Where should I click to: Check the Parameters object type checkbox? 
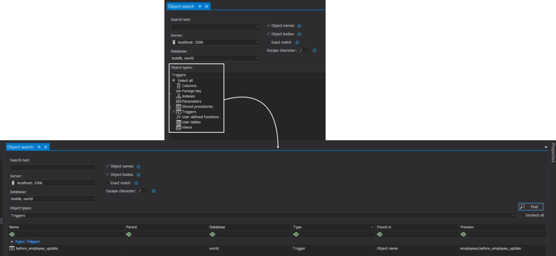click(173, 101)
